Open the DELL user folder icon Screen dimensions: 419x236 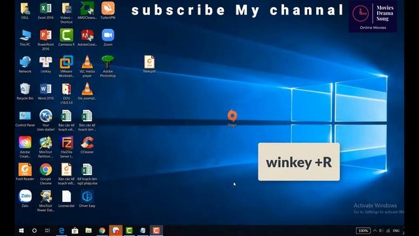pos(25,11)
